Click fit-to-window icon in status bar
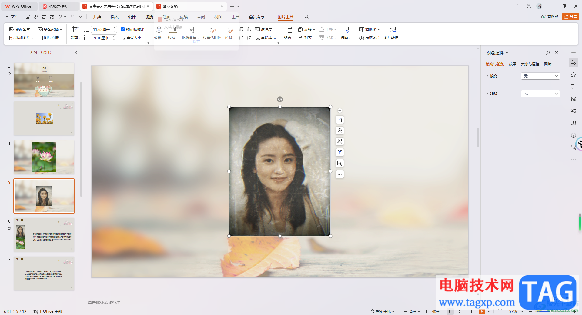 (500, 311)
